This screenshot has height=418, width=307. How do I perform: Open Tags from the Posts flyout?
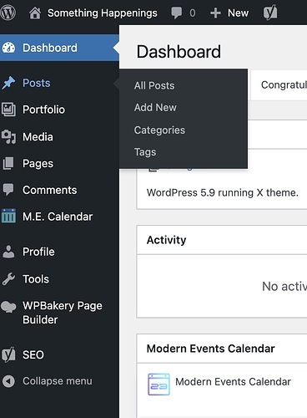point(145,152)
